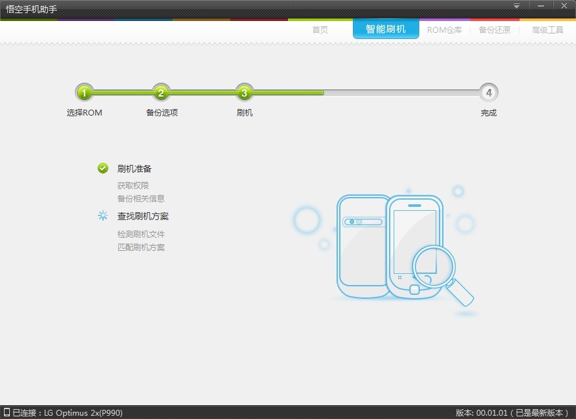Select the 智能刷机 tab
The width and height of the screenshot is (576, 419).
(x=386, y=29)
